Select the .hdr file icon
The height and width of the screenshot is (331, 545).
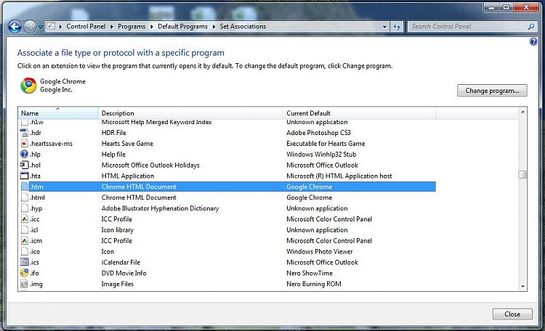click(24, 133)
